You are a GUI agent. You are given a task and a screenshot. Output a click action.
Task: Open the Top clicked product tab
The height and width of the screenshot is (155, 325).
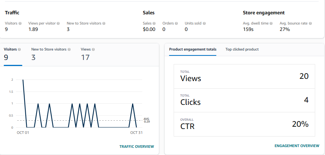pyautogui.click(x=242, y=49)
